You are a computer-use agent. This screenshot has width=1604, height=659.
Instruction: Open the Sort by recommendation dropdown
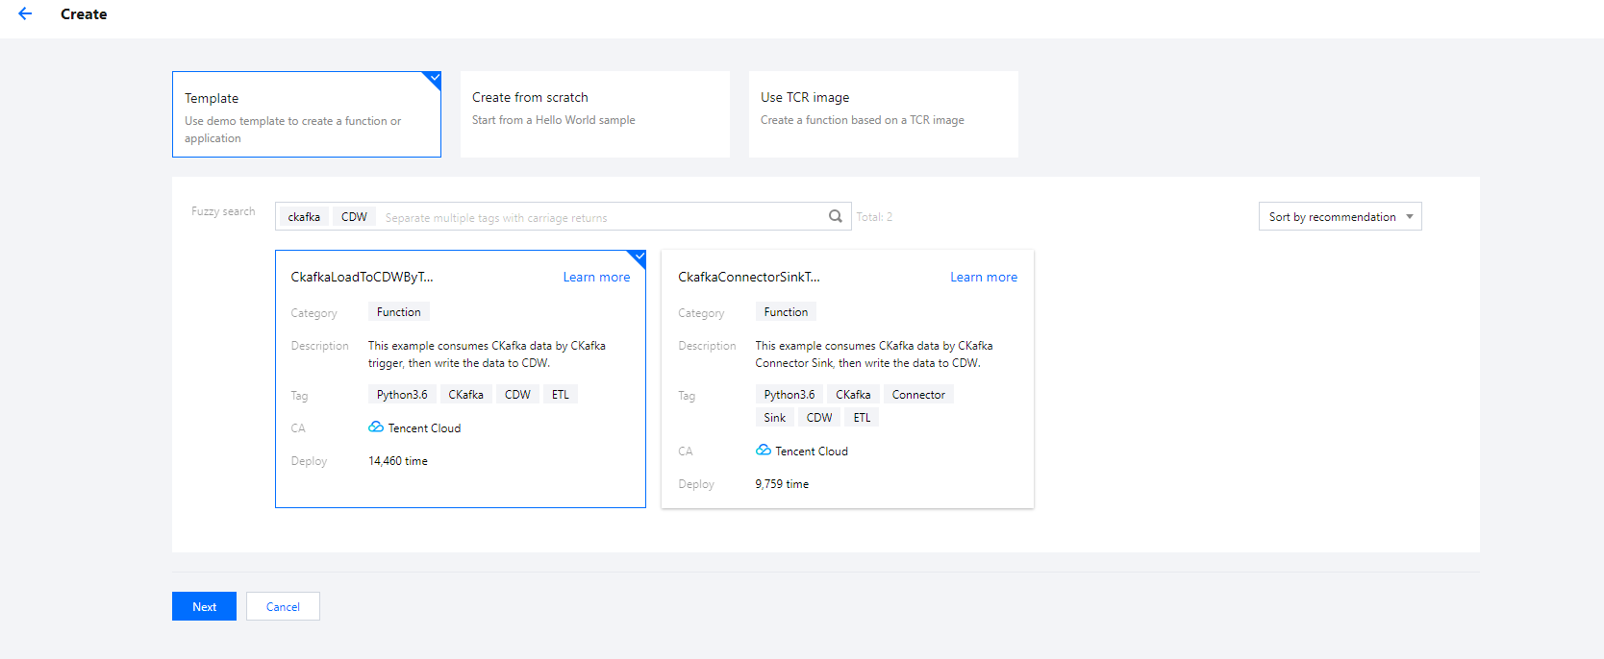pos(1339,217)
